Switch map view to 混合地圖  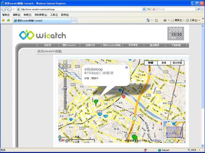click(177, 63)
